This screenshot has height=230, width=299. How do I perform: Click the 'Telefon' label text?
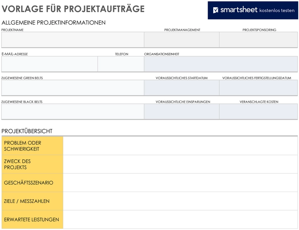(x=122, y=54)
